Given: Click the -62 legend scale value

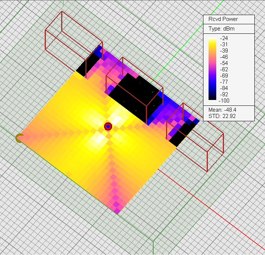Looking at the screenshot, I should [x=224, y=69].
